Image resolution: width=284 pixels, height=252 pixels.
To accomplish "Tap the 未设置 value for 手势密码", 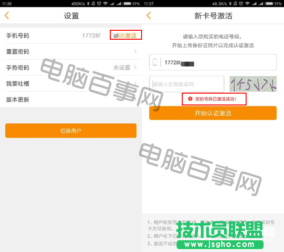I will tap(122, 68).
